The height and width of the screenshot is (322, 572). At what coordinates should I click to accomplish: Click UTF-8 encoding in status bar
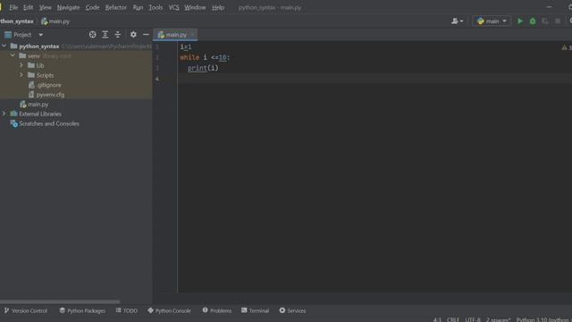[473, 319]
